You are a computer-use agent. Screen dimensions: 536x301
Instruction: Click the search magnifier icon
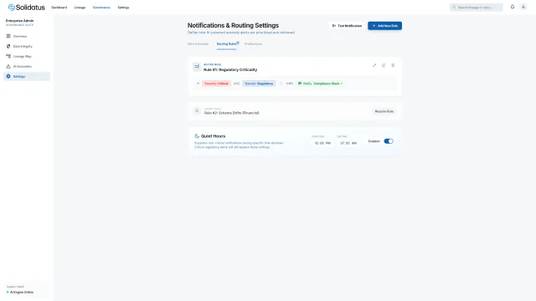click(454, 8)
